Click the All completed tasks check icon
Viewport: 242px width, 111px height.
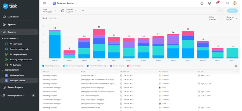[6, 54]
